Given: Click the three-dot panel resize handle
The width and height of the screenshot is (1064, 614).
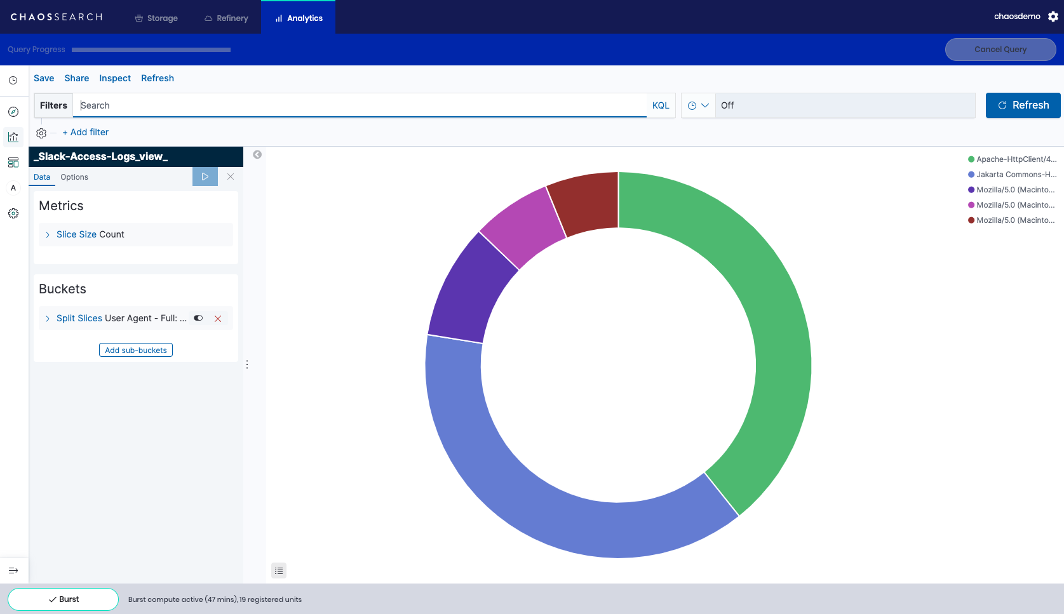Looking at the screenshot, I should point(247,364).
